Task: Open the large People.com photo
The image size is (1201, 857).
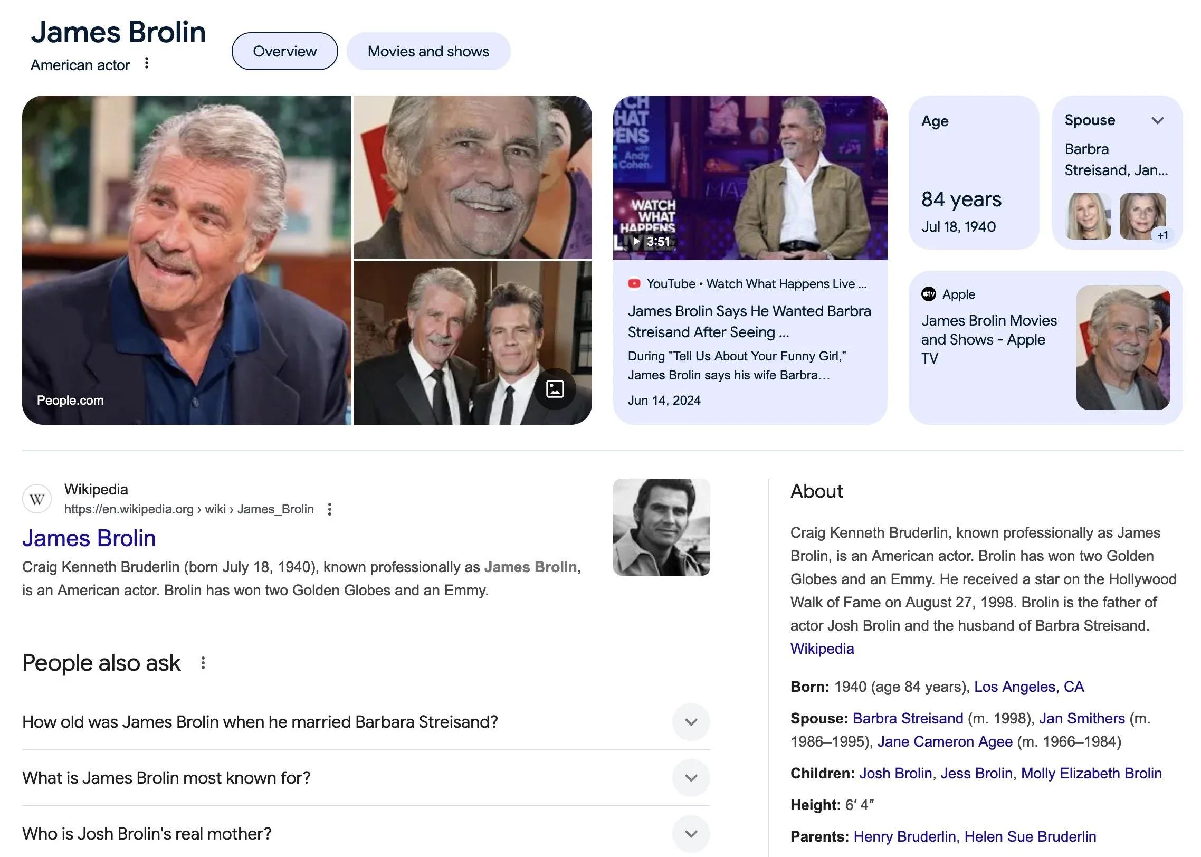Action: click(x=186, y=260)
